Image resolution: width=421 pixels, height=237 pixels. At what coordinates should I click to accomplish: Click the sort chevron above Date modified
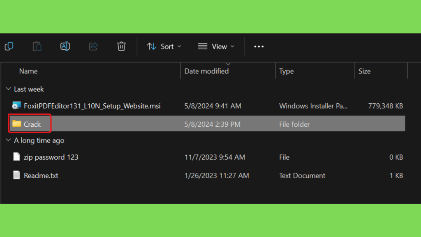point(228,64)
